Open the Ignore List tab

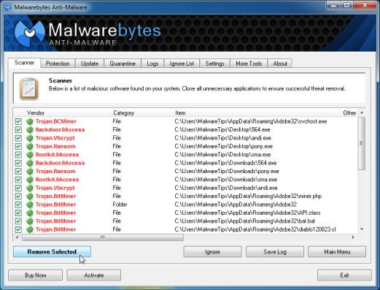pyautogui.click(x=182, y=64)
